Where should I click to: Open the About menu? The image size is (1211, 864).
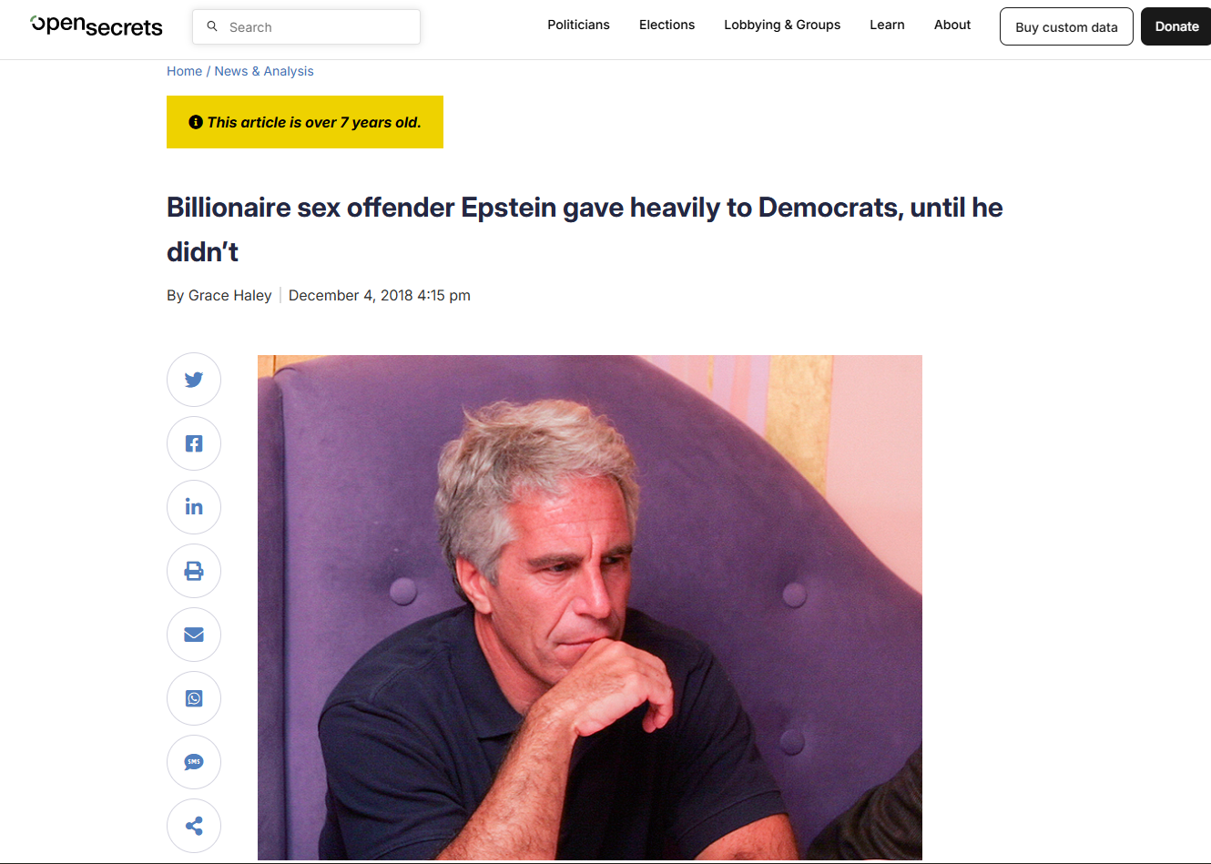click(x=952, y=25)
